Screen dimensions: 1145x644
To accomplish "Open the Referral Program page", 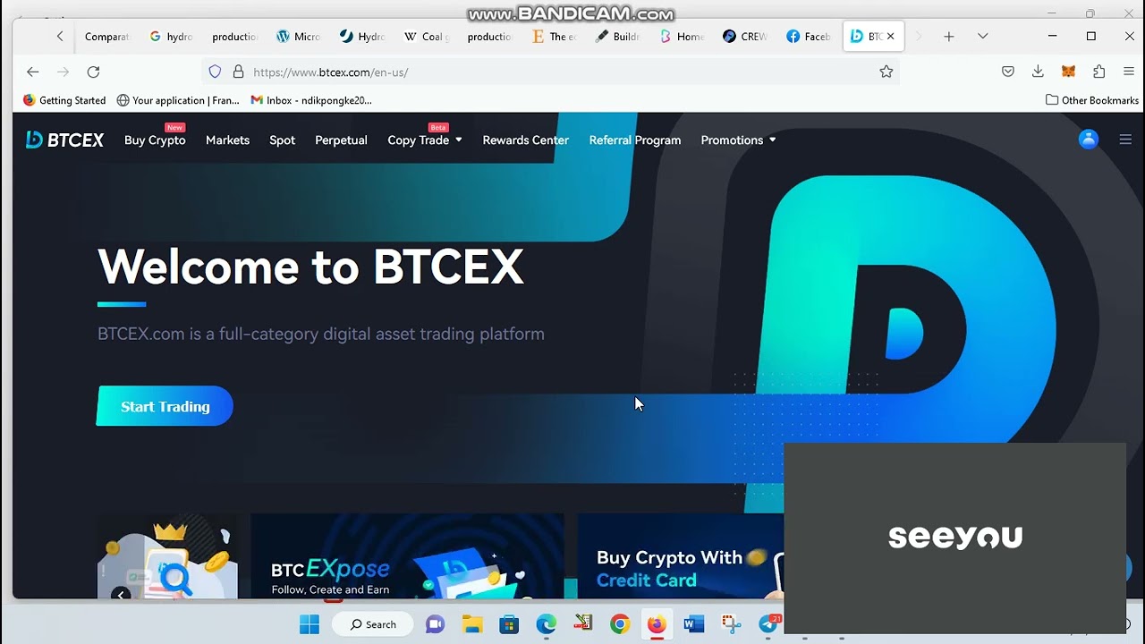I will (x=635, y=140).
